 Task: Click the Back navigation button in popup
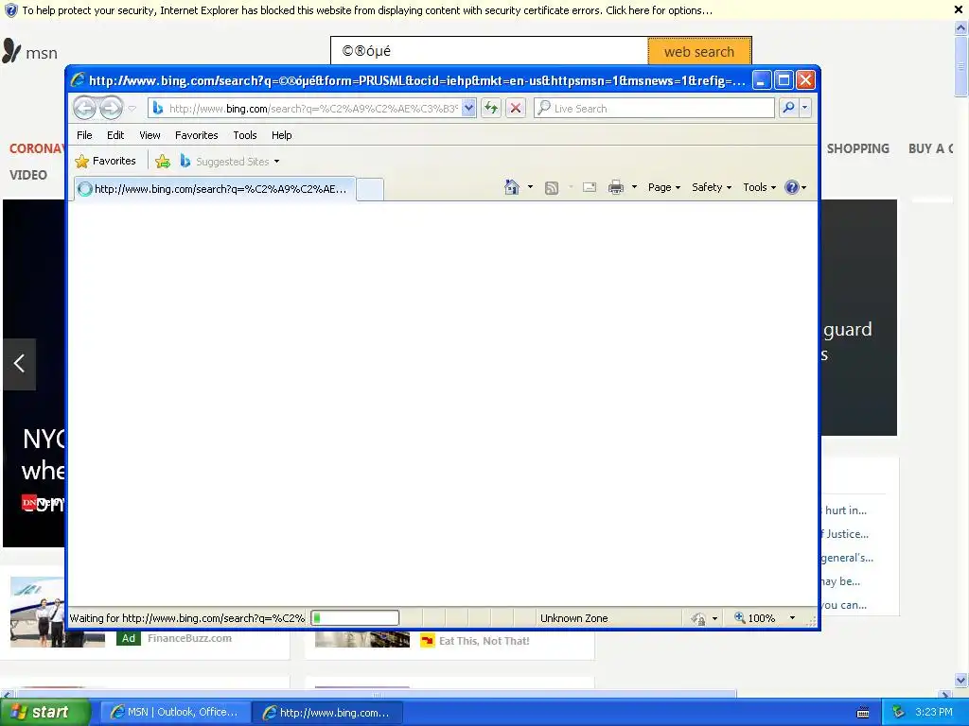click(x=84, y=108)
